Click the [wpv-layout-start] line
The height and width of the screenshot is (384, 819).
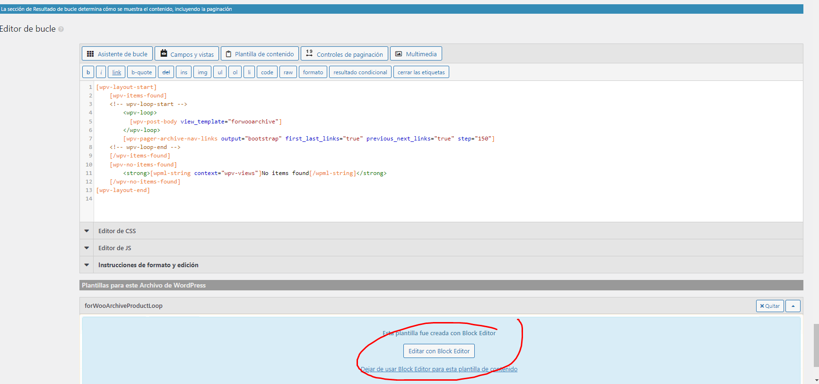click(x=126, y=87)
